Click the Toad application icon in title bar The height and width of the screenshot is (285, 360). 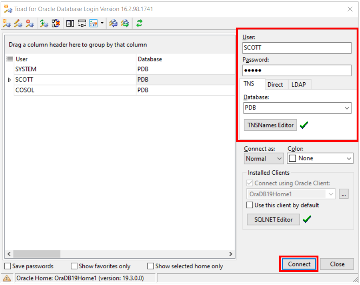point(8,9)
